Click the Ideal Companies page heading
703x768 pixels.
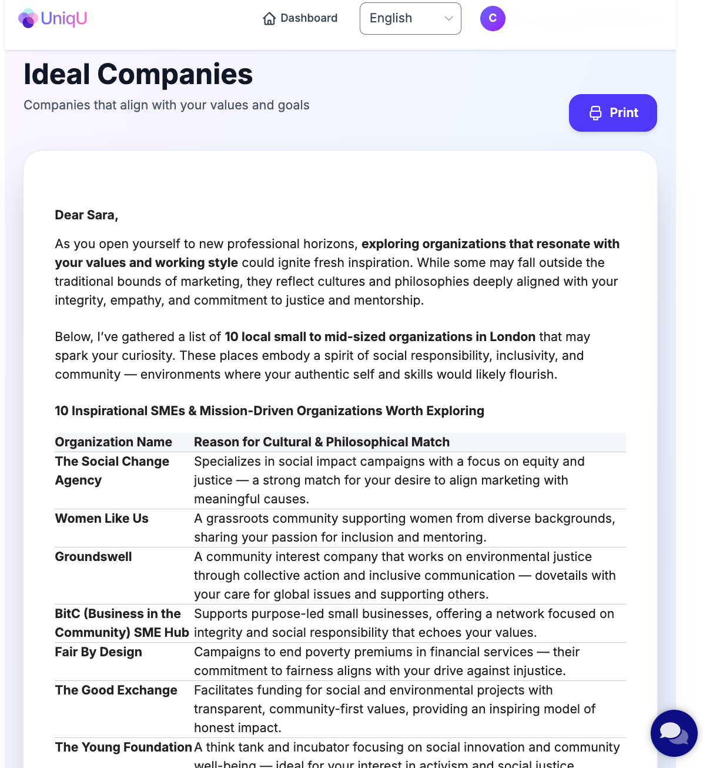[138, 75]
